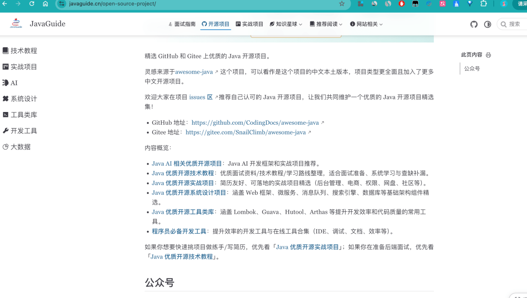Print the page via printer icon

[488, 55]
